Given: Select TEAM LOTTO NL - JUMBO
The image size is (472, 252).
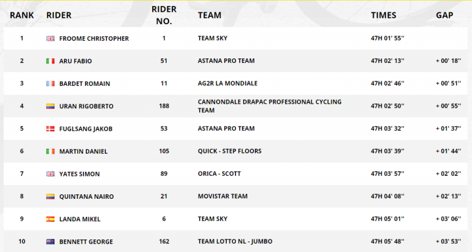Looking at the screenshot, I should click(235, 241).
